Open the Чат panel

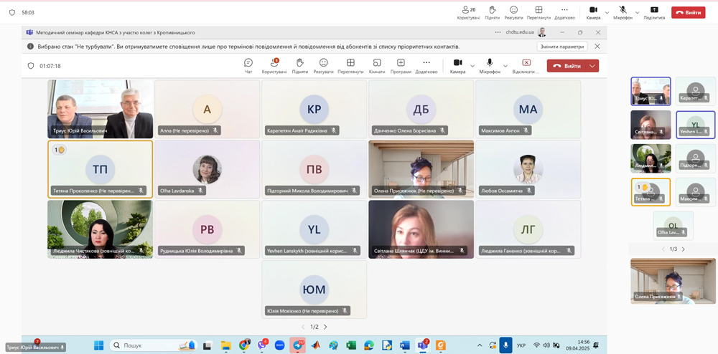tap(248, 65)
